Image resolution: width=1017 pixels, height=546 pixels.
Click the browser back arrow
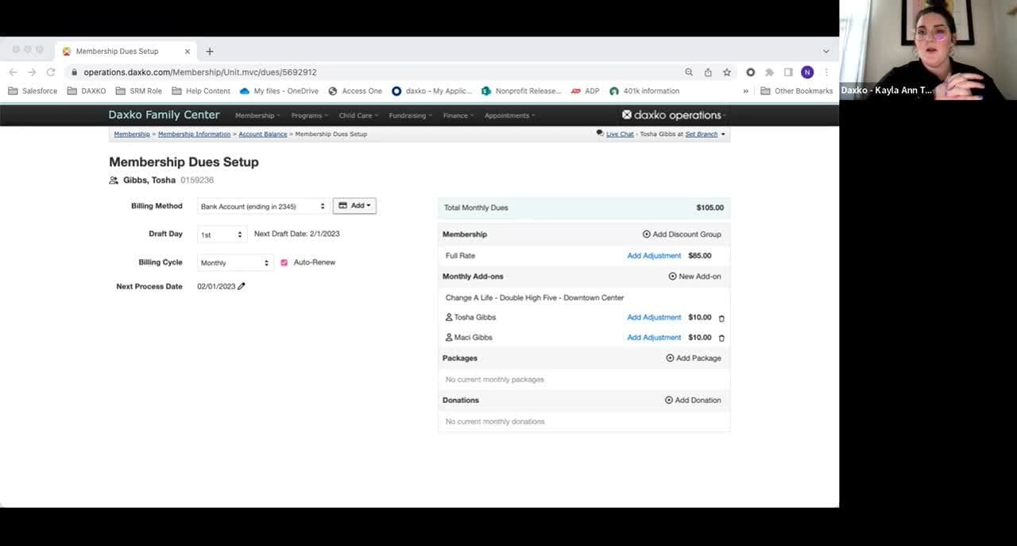tap(13, 72)
